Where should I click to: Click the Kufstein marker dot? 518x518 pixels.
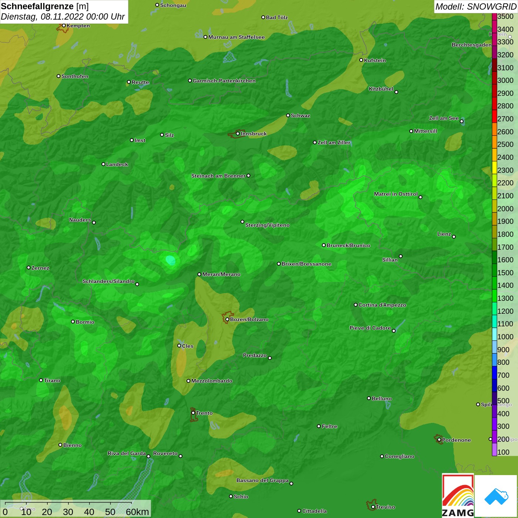point(361,60)
